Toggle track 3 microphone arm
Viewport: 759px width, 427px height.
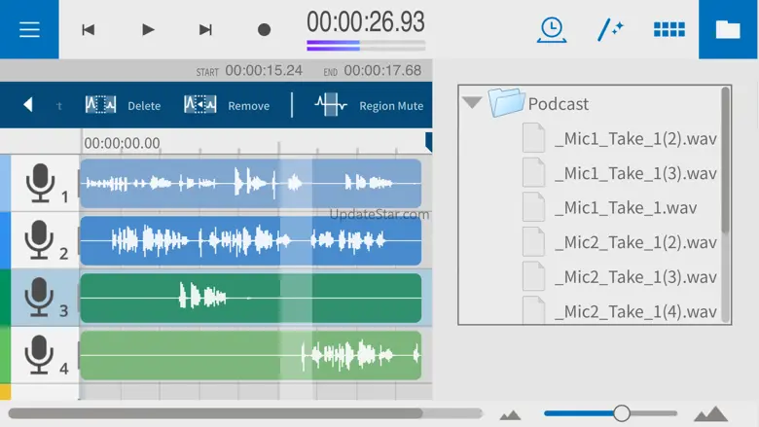tap(40, 297)
